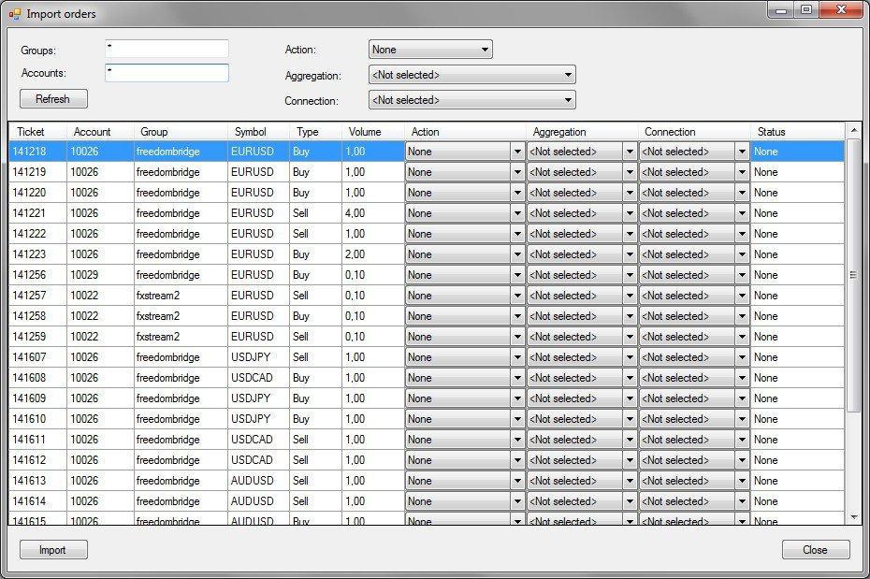Click into the Groups input field
This screenshot has width=870, height=579.
click(167, 49)
